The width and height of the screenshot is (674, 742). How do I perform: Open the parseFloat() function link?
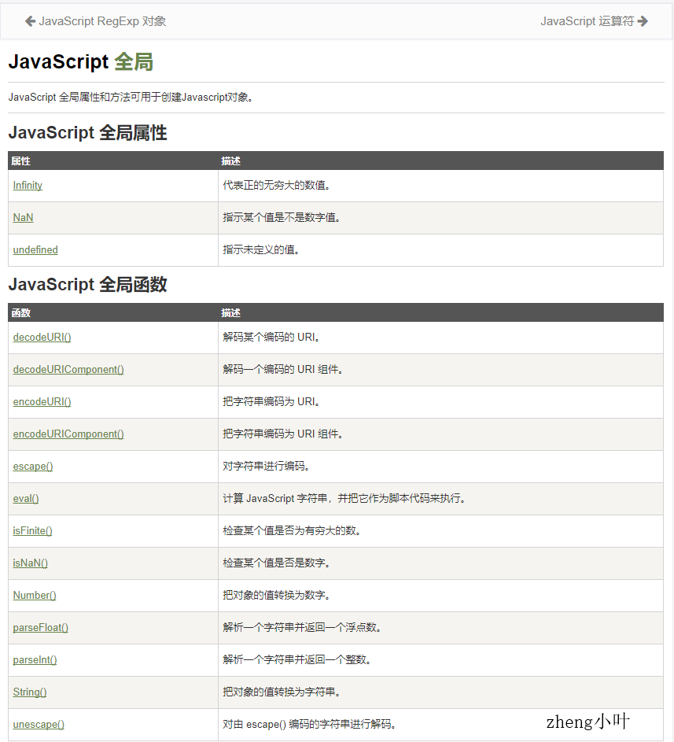click(x=41, y=627)
